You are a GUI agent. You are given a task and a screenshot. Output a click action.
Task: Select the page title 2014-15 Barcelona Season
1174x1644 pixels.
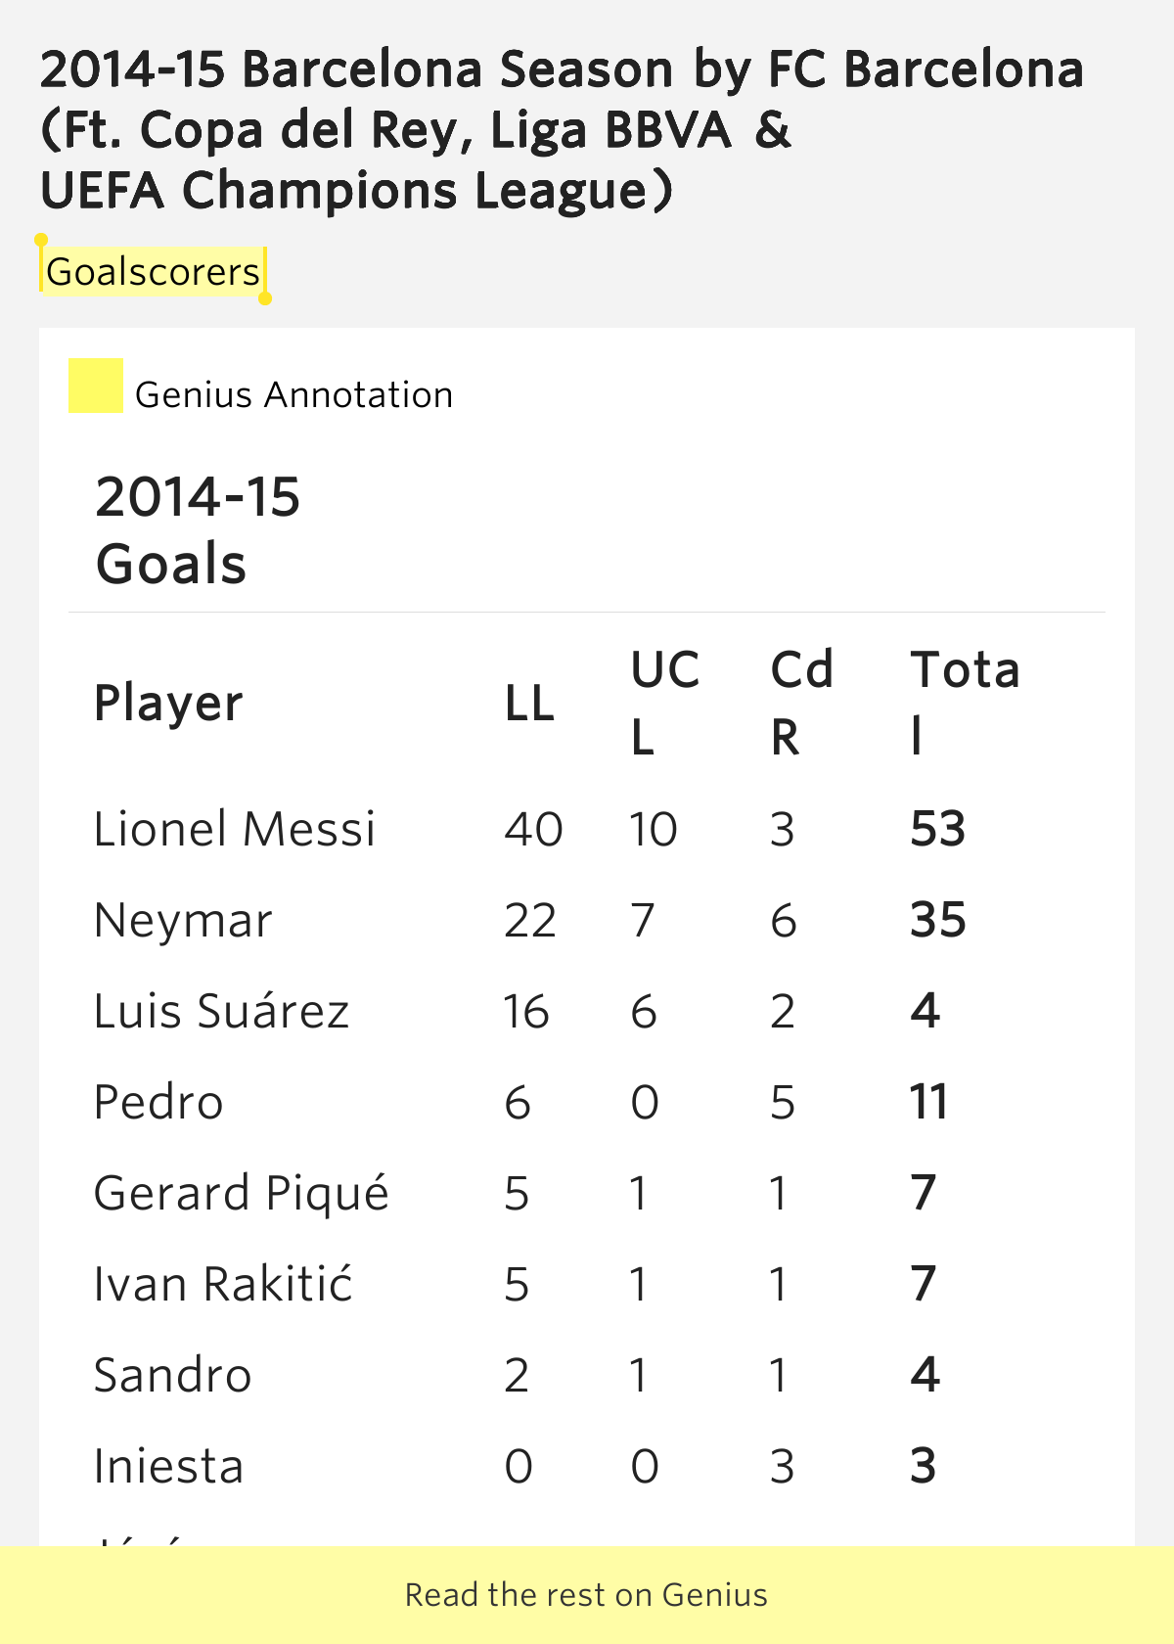pyautogui.click(x=563, y=129)
